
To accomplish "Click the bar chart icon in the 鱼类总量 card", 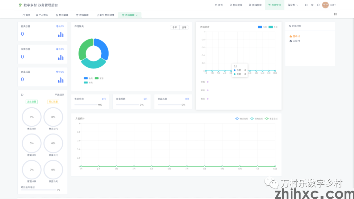I will pyautogui.click(x=61, y=34).
